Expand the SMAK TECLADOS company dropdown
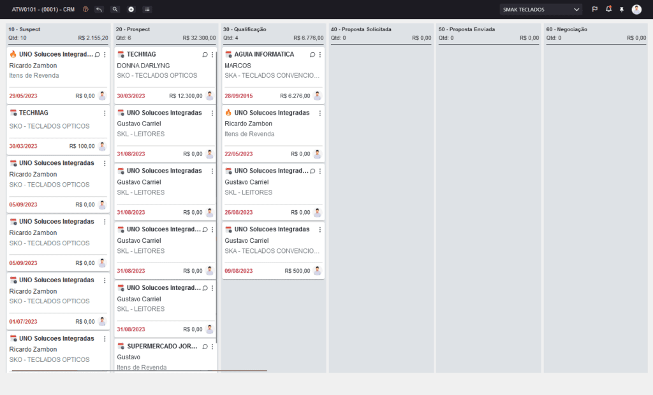Image resolution: width=653 pixels, height=395 pixels. (x=541, y=9)
